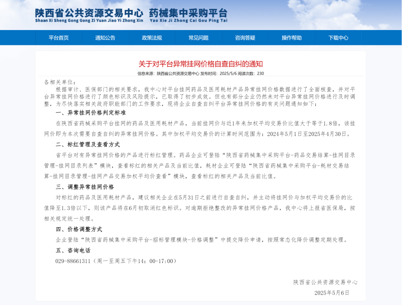Click the line containing 值降至1.3倍以下
The image size is (402, 305).
pos(200,208)
